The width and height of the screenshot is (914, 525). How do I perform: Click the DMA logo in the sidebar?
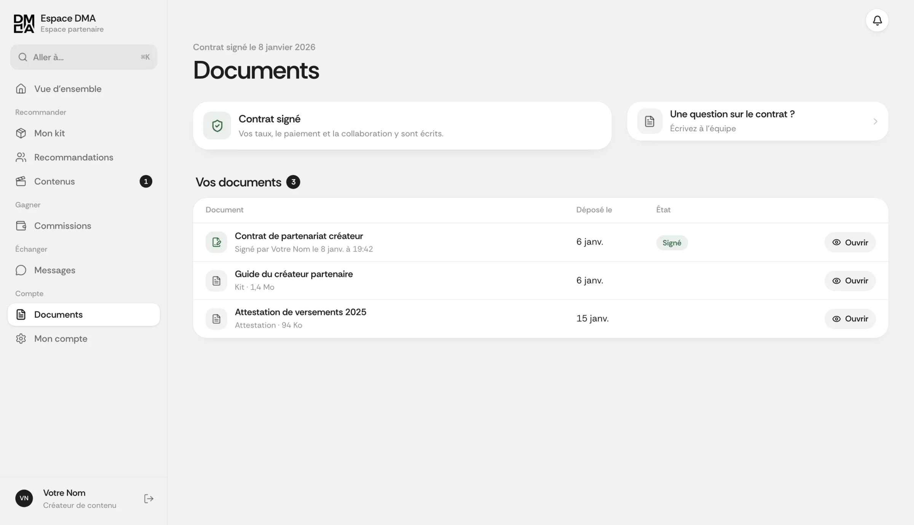tap(24, 24)
